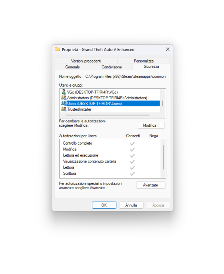Click the Modifica permission allow checkmark
This screenshot has width=224, height=274.
coord(132,149)
